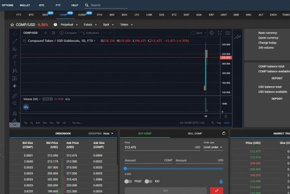The width and height of the screenshot is (290, 194).
Task: Click the Amount COMP input field
Action: tap(148, 160)
